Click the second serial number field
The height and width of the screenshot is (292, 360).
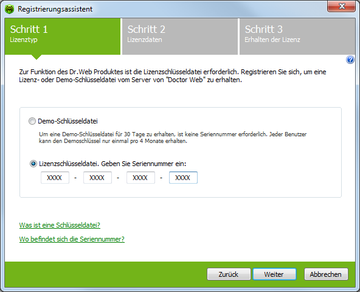point(97,178)
